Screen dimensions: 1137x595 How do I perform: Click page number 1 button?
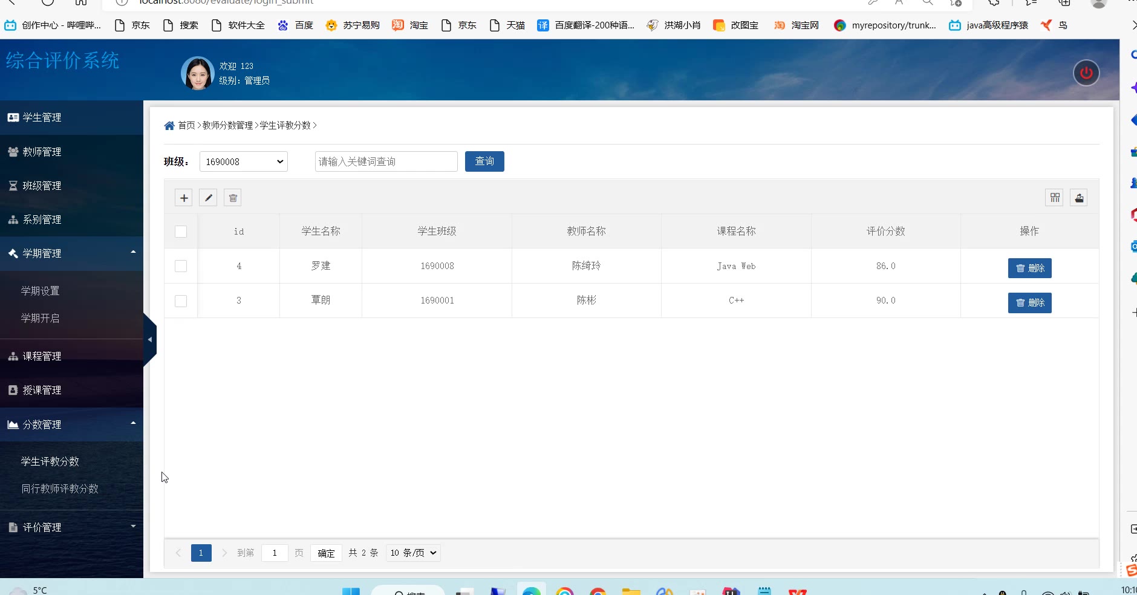(x=201, y=553)
